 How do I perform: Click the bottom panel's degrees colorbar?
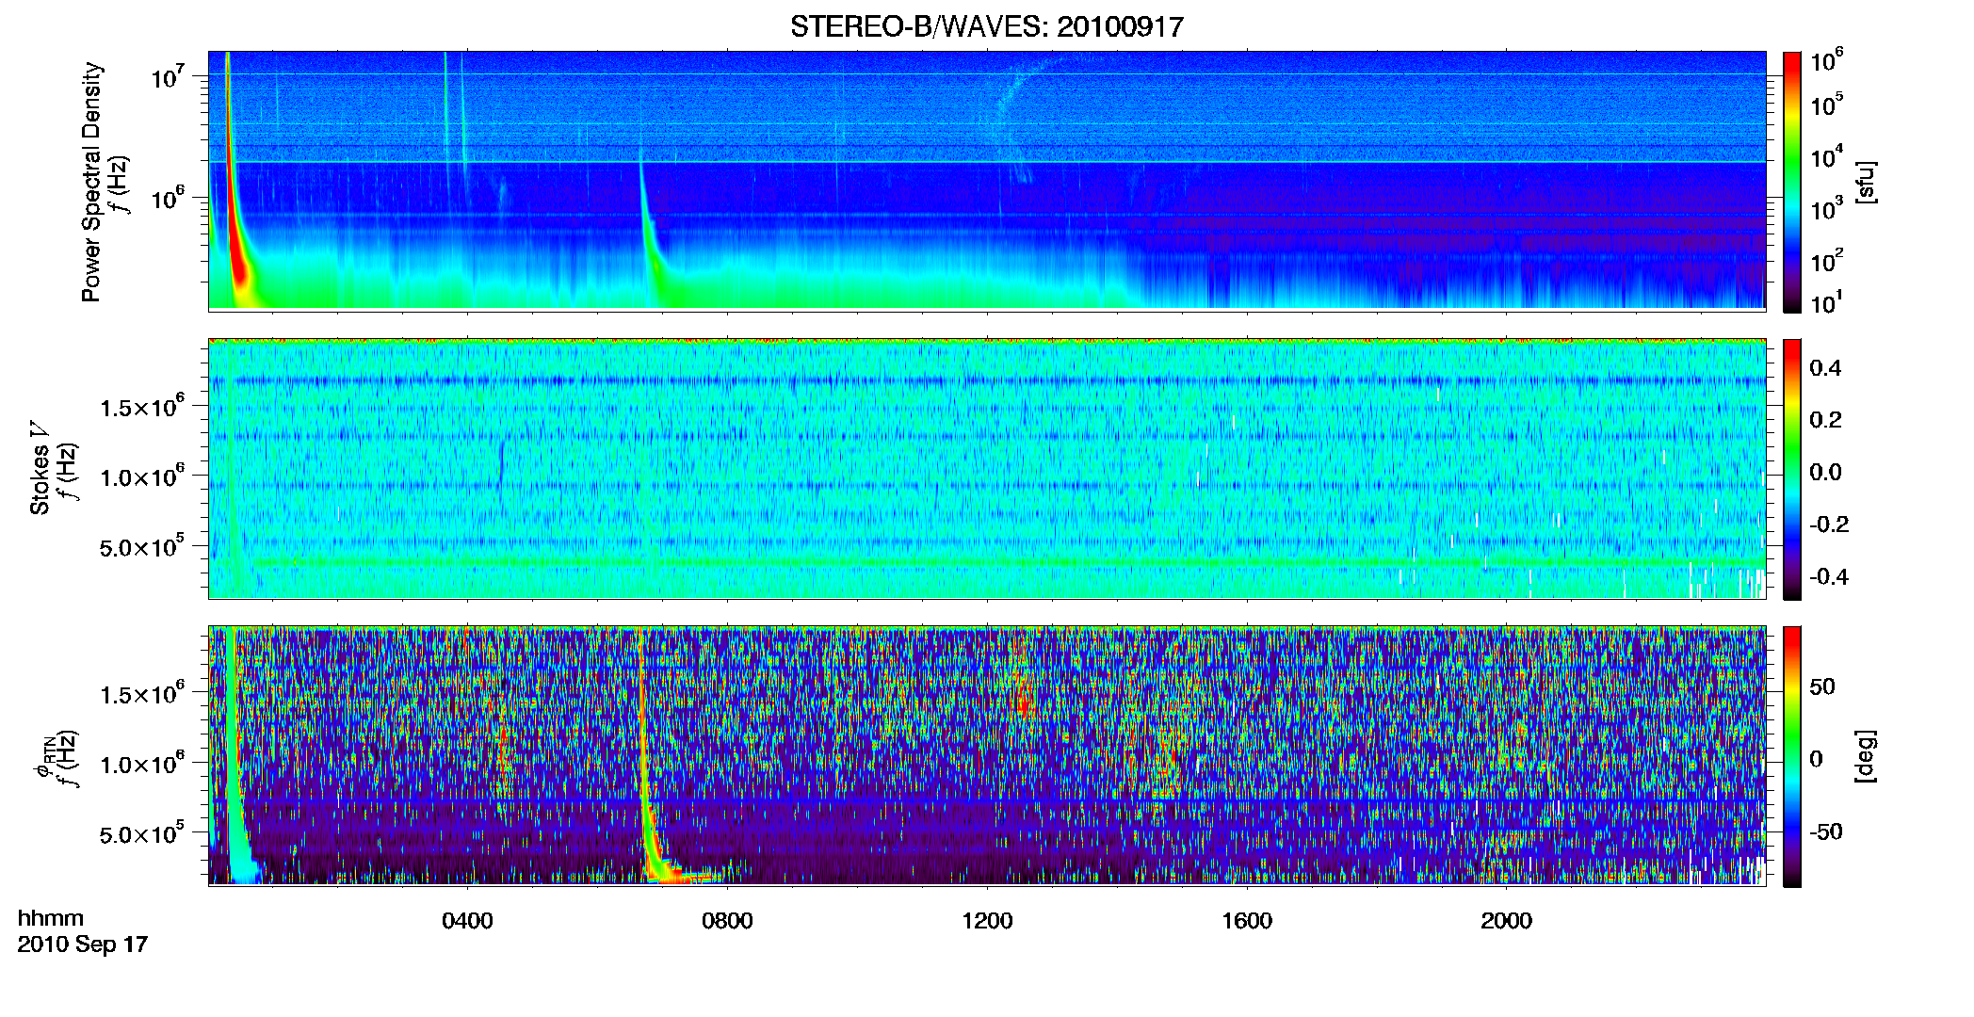point(1792,756)
